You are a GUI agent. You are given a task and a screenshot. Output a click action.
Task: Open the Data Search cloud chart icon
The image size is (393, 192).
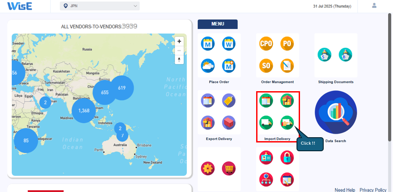[x=336, y=112]
